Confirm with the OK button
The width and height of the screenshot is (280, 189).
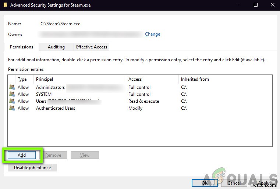pos(205,183)
